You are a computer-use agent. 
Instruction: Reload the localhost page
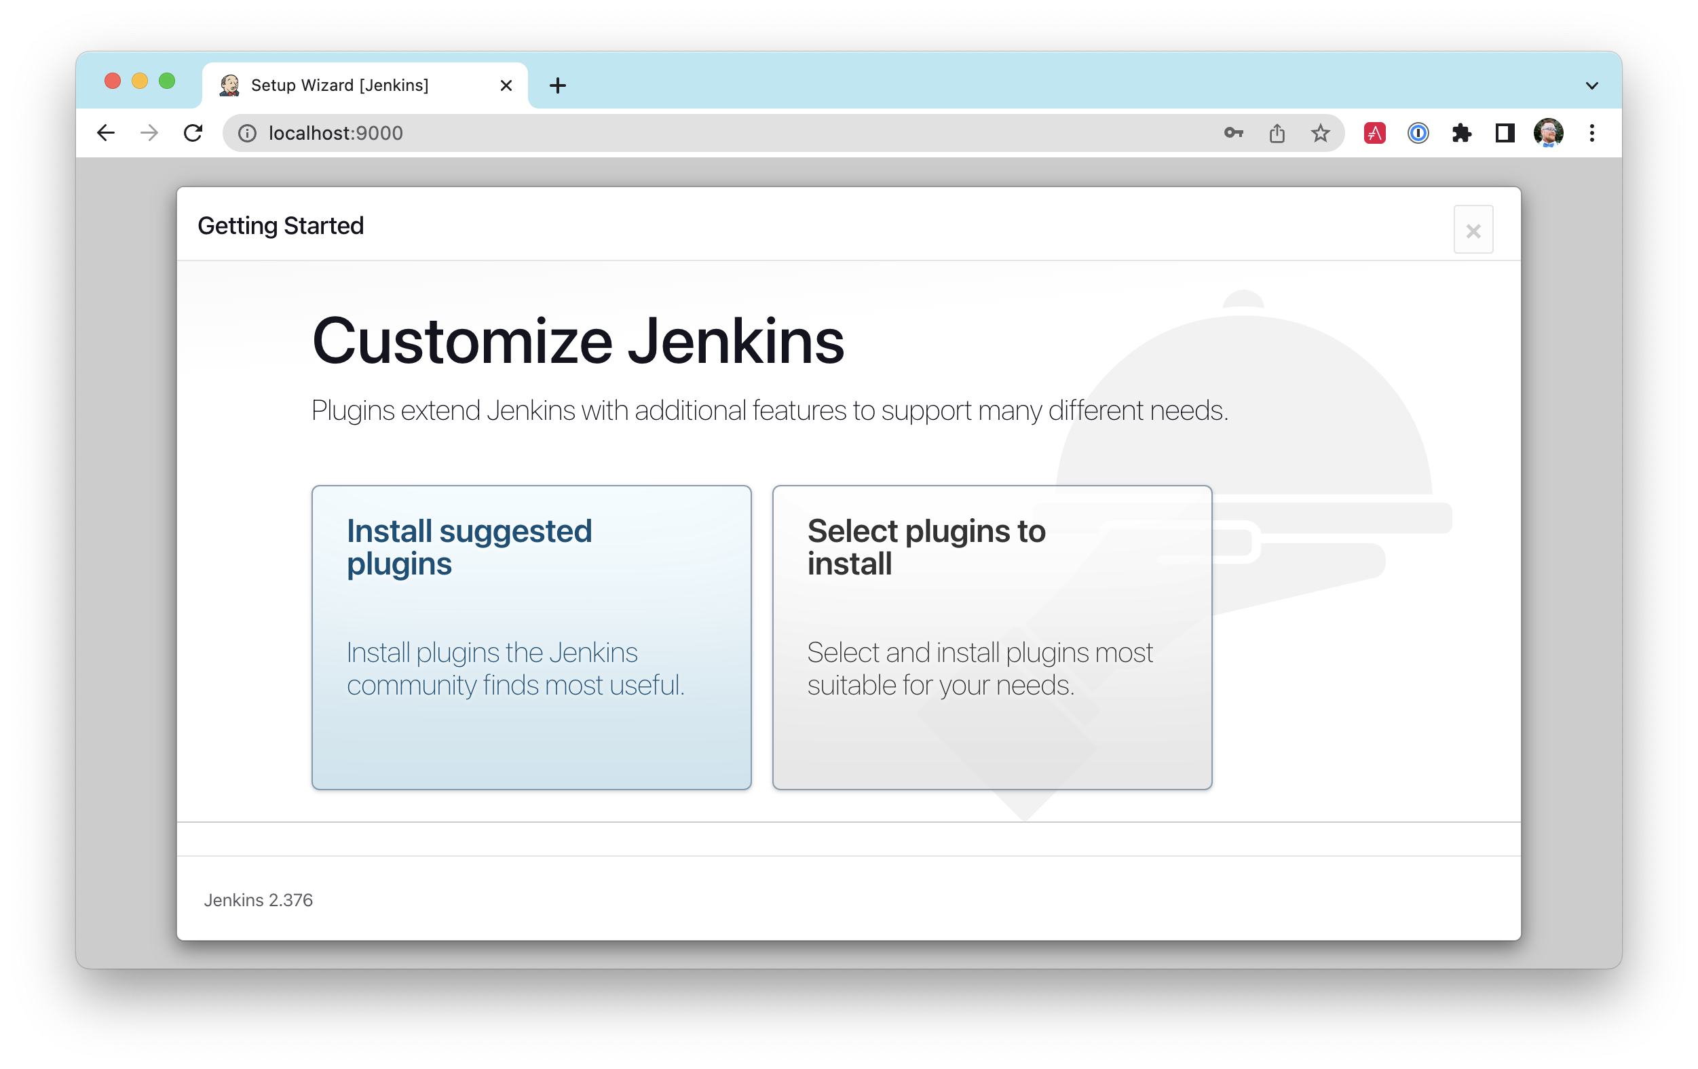pos(193,132)
